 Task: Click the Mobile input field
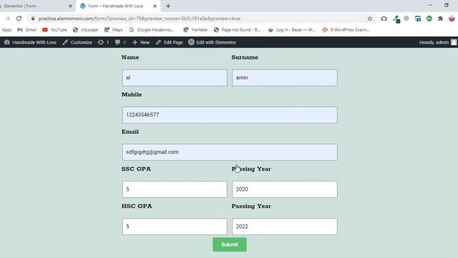click(230, 115)
